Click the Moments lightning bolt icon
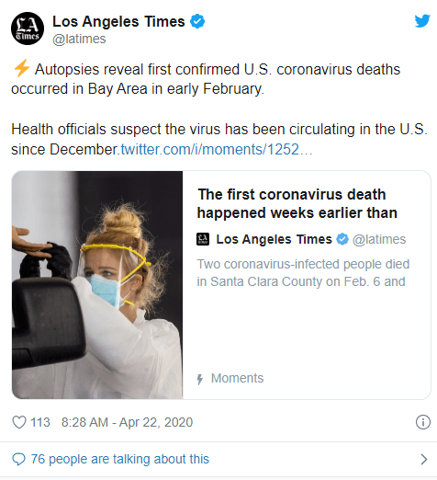The image size is (437, 480). click(x=200, y=379)
